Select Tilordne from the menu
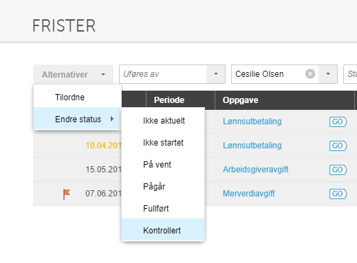The height and width of the screenshot is (263, 357). [x=77, y=98]
